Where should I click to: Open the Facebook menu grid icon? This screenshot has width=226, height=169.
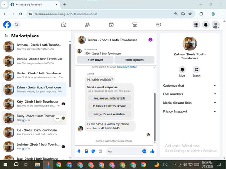[x=196, y=25]
